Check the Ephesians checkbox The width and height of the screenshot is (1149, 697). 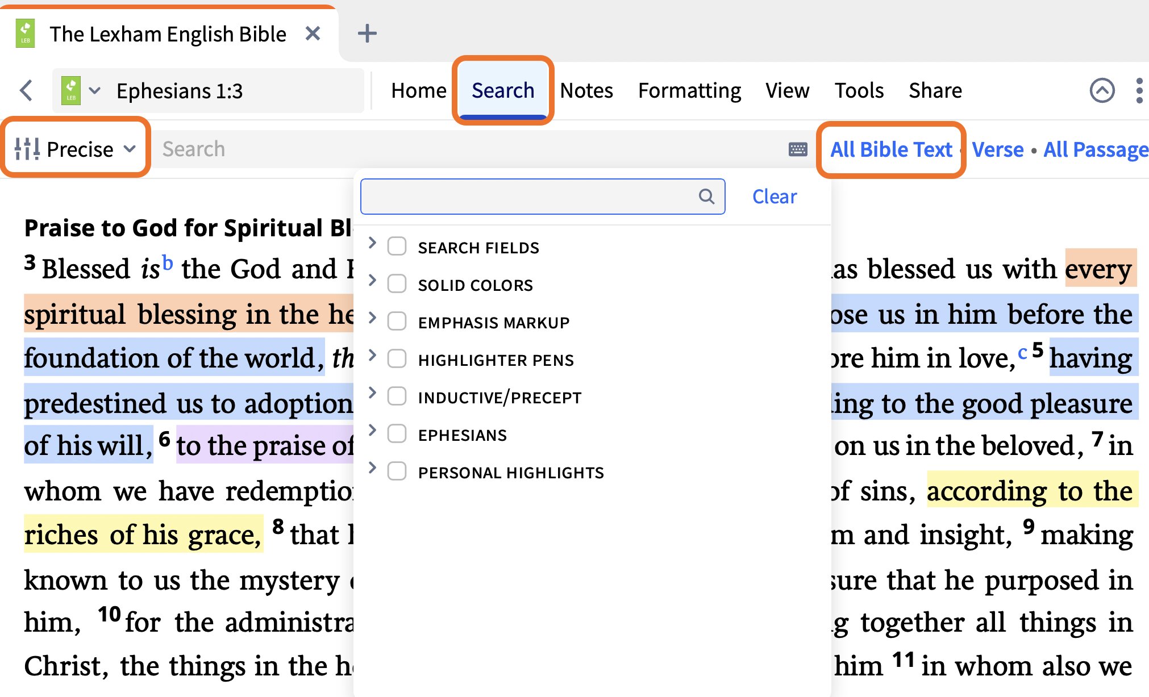tap(397, 434)
